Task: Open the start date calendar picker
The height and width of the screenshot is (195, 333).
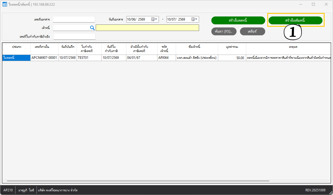Action: point(154,19)
